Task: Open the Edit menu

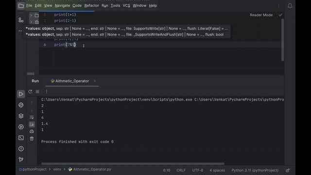Action: [38, 5]
